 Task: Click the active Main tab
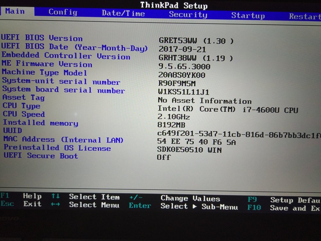pyautogui.click(x=15, y=11)
